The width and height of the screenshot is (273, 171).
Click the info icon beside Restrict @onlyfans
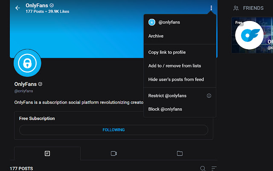[x=209, y=96]
